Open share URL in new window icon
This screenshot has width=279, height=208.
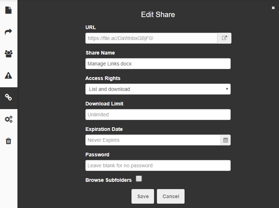pos(225,38)
